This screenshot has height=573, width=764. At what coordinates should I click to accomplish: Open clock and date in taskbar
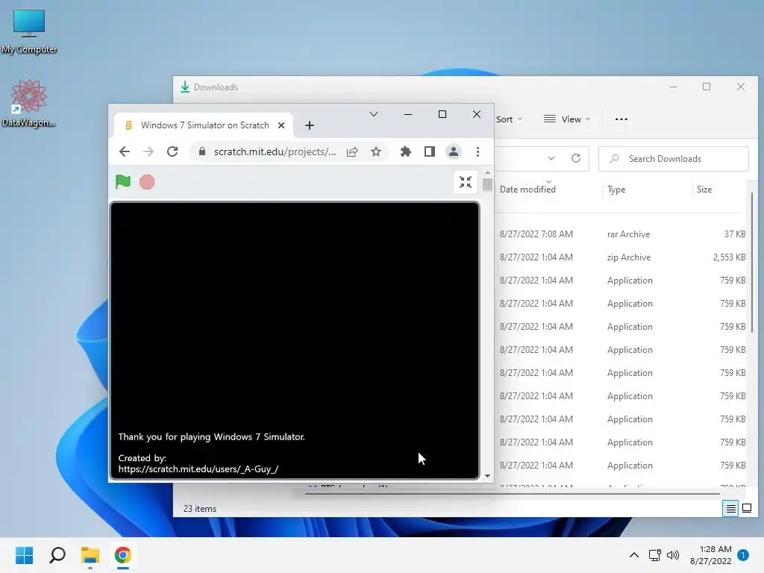(x=710, y=555)
